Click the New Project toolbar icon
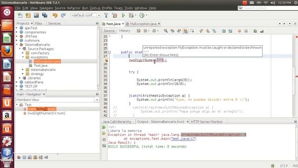This screenshot has width=298, height=168. [x=28, y=15]
